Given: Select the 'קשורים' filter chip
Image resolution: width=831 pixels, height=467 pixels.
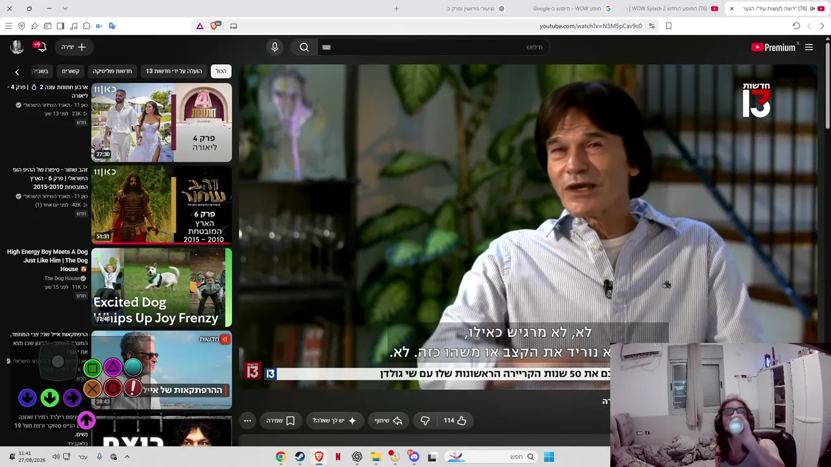Looking at the screenshot, I should point(71,71).
